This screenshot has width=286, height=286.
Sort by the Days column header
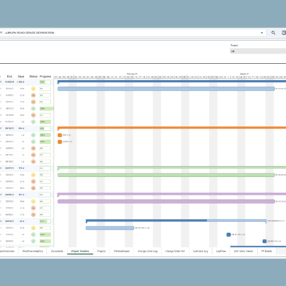coord(21,76)
